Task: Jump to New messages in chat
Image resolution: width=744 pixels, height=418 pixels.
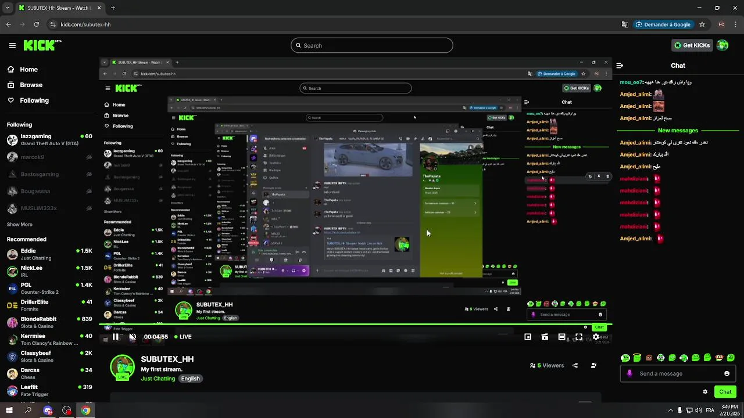Action: pyautogui.click(x=678, y=131)
